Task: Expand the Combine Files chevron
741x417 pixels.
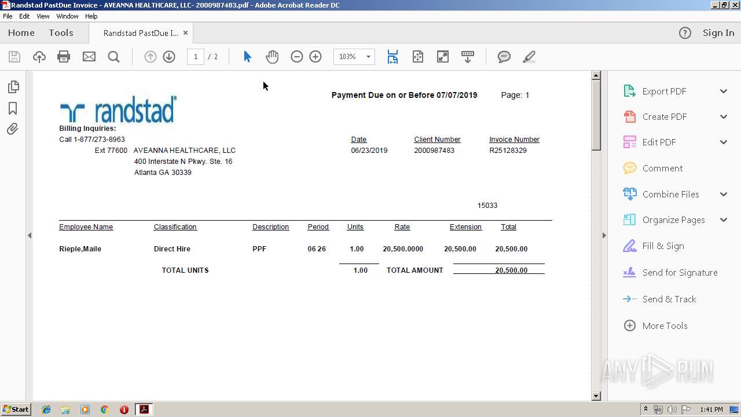Action: (x=724, y=194)
